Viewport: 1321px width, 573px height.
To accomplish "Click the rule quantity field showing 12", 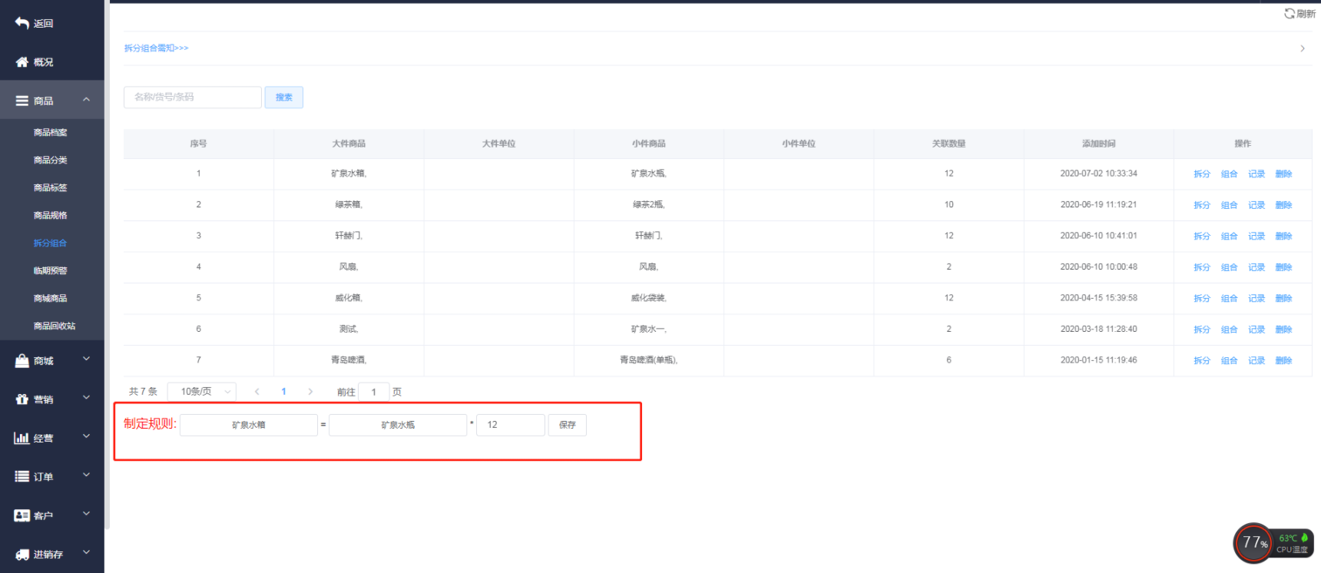I will coord(511,425).
